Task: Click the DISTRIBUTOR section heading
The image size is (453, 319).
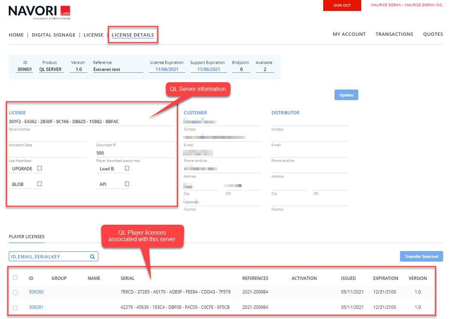Action: click(x=285, y=113)
